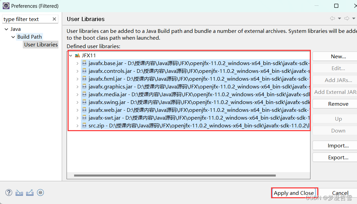Screen dimensions: 357x204
Task: Expand the javafx.controls.jar entry
Action: coord(77,71)
